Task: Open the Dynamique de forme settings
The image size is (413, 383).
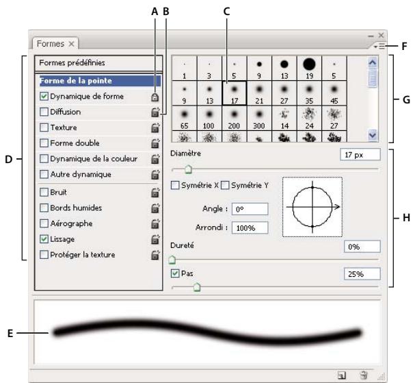Action: click(87, 97)
